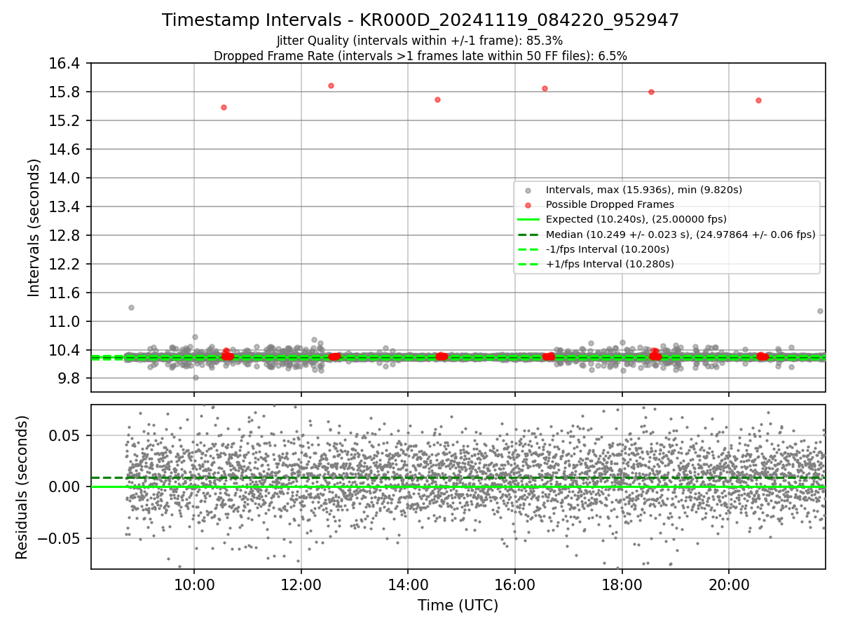Viewport: 841px width, 630px height.
Task: Click the 'Residuals (seconds)' y-axis label
Action: point(22,487)
